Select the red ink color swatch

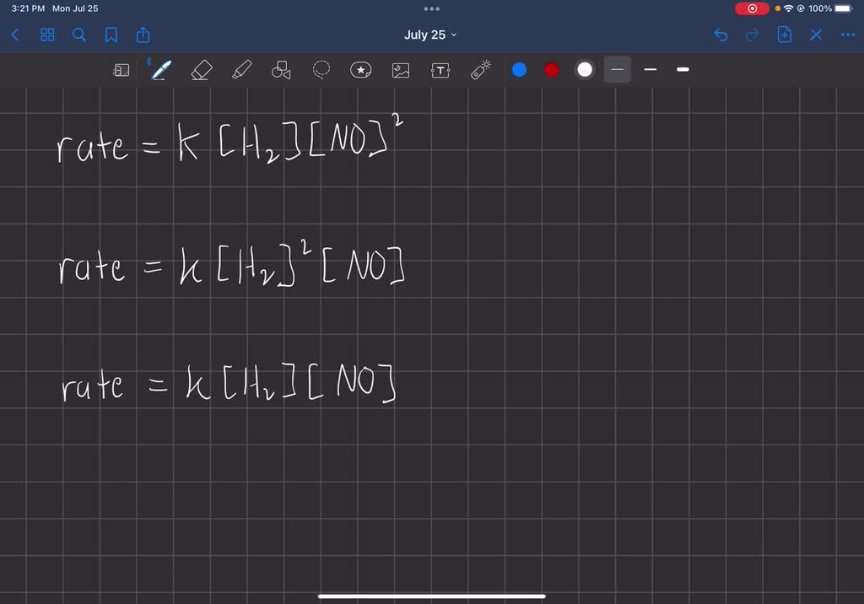[x=551, y=70]
